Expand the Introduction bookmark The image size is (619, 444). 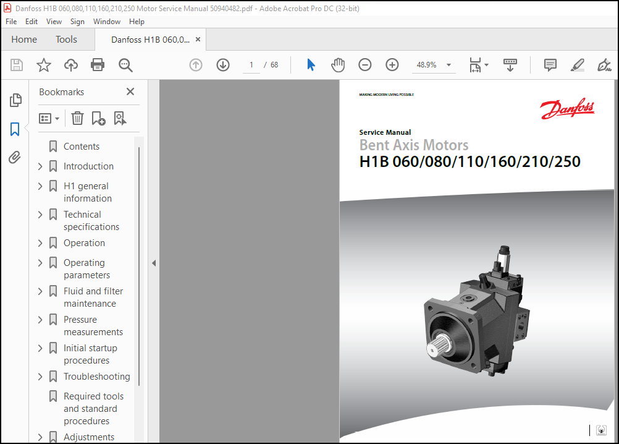40,166
